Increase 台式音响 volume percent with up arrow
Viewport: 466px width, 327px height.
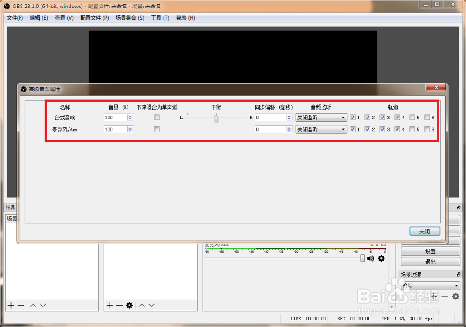click(x=130, y=116)
